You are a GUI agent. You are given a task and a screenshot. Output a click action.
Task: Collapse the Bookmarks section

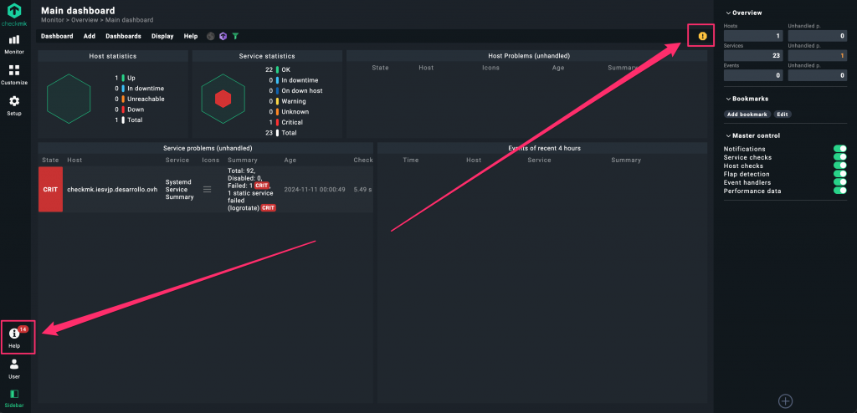pos(727,98)
